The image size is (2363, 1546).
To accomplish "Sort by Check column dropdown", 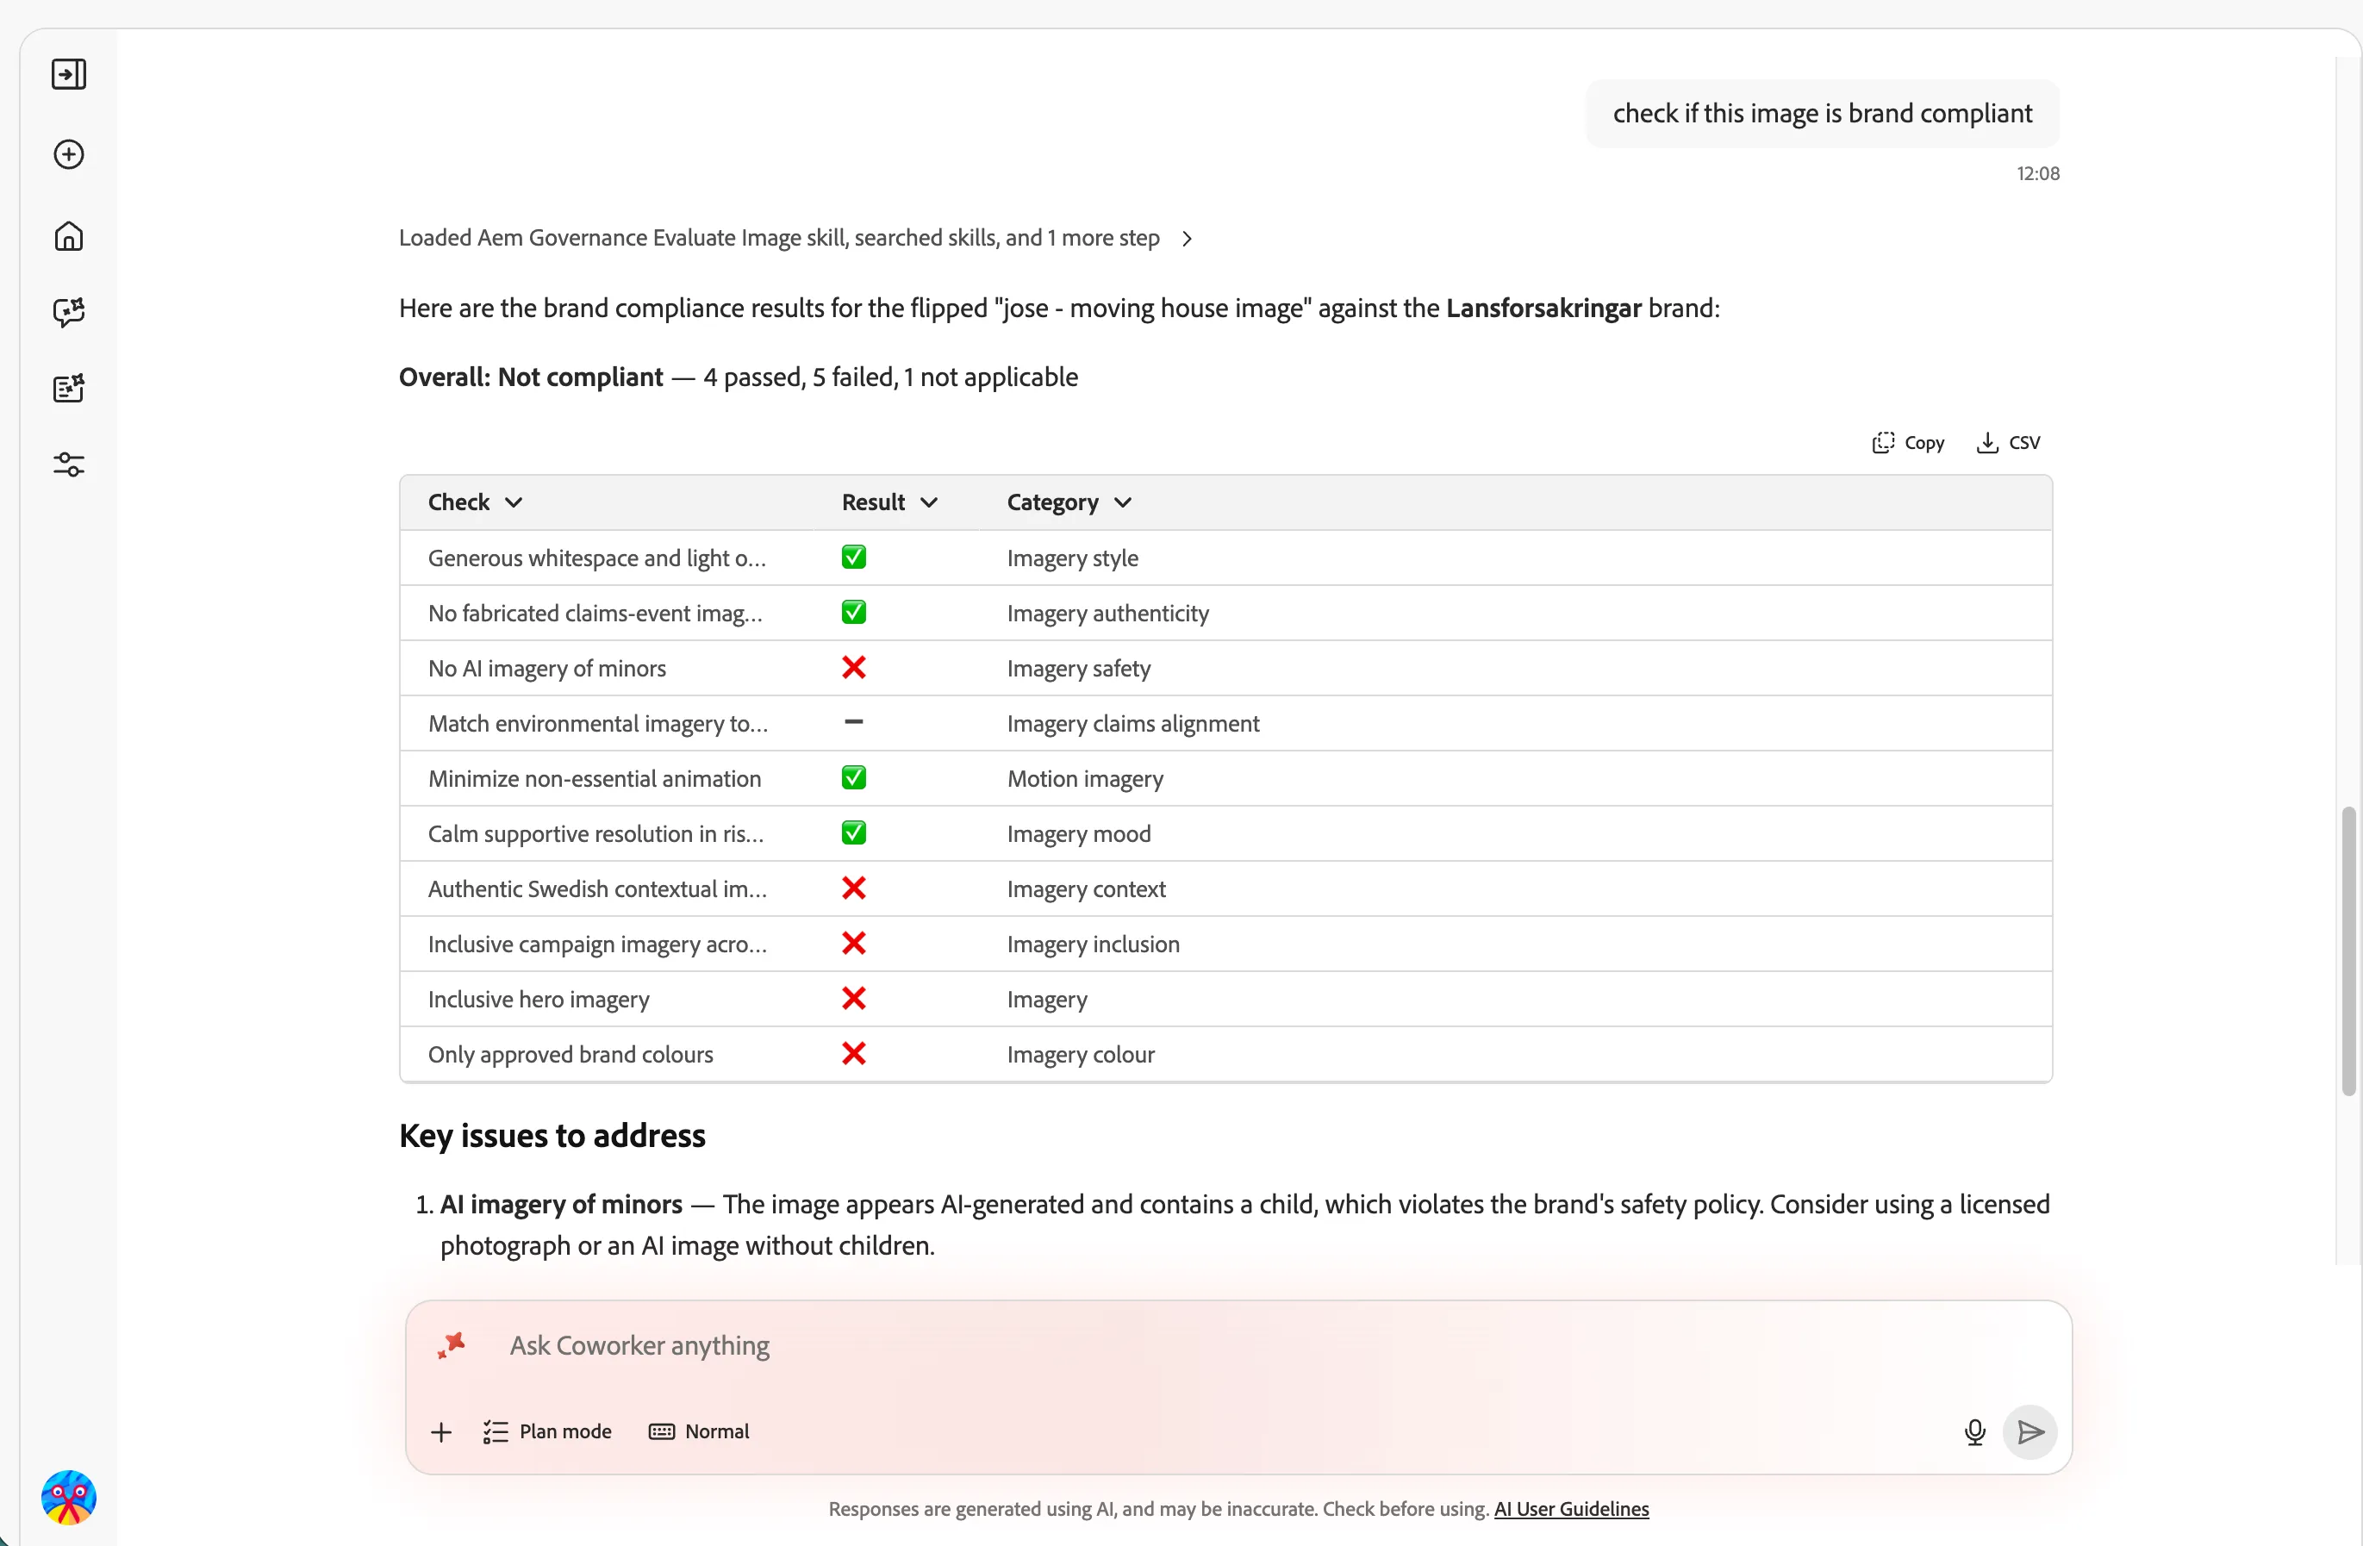I will (475, 502).
